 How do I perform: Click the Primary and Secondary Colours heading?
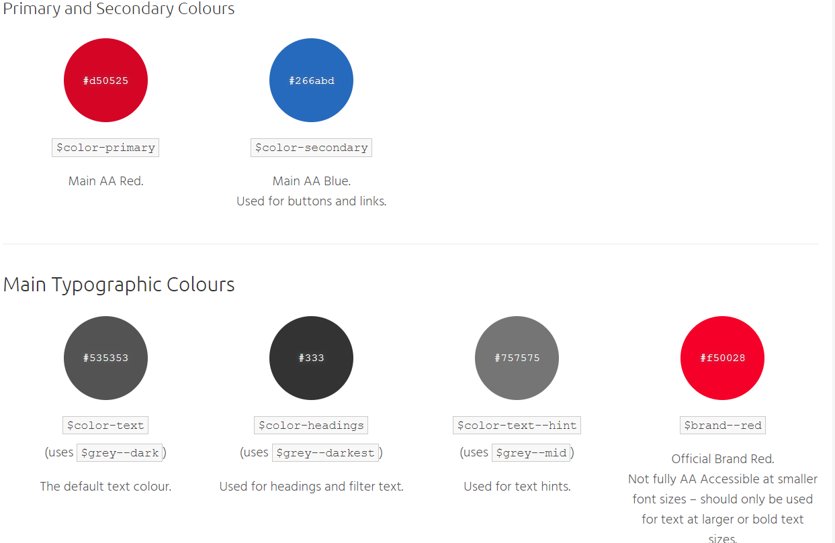tap(119, 9)
